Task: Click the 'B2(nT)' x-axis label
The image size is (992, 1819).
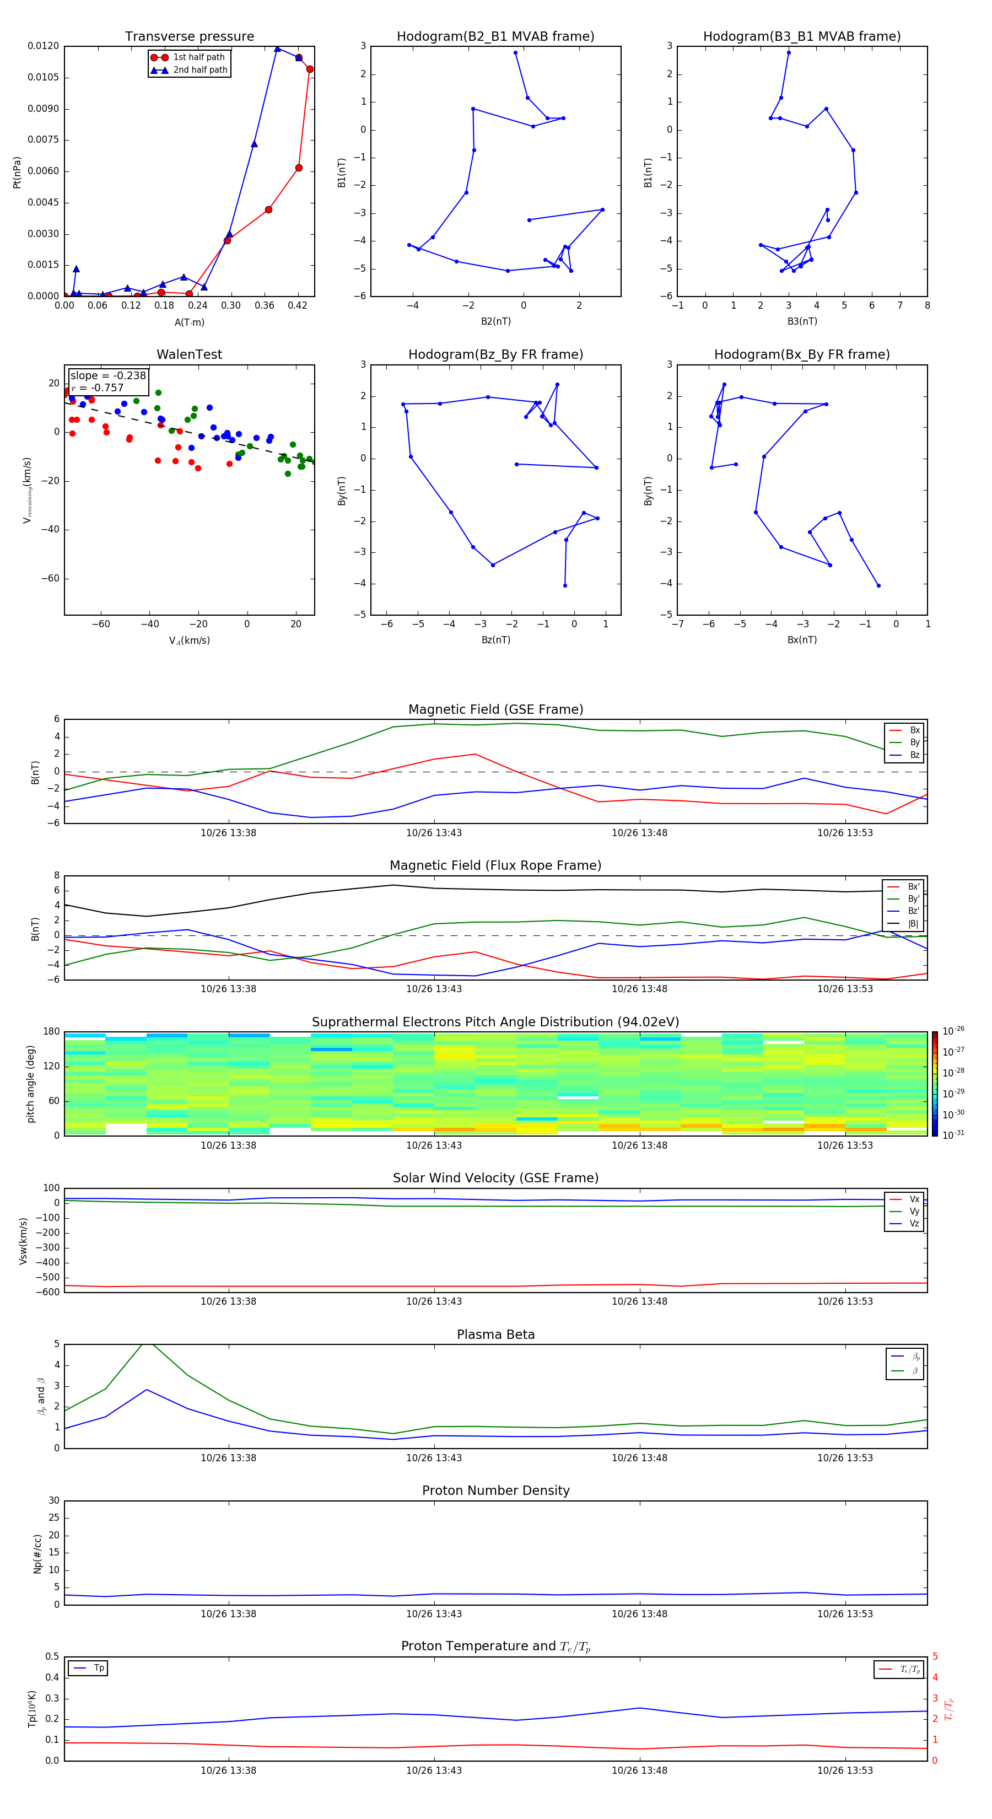Action: click(x=495, y=321)
